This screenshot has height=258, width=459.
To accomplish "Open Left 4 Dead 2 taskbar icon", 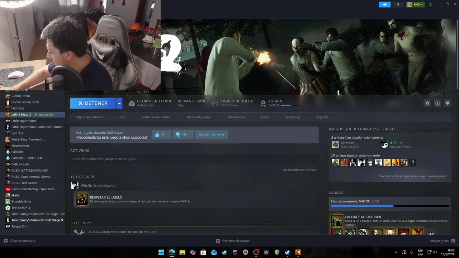I will pos(298,252).
